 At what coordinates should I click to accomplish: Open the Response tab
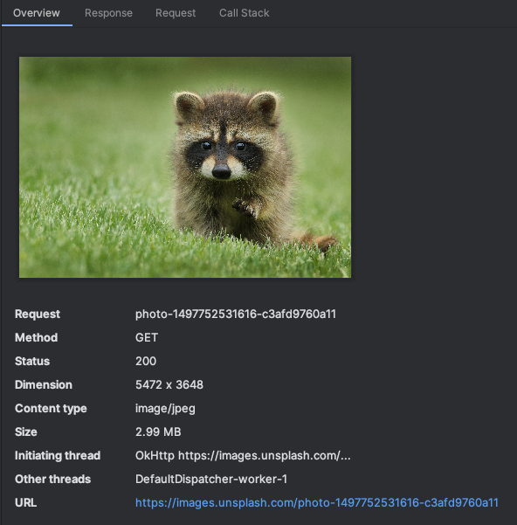click(108, 13)
